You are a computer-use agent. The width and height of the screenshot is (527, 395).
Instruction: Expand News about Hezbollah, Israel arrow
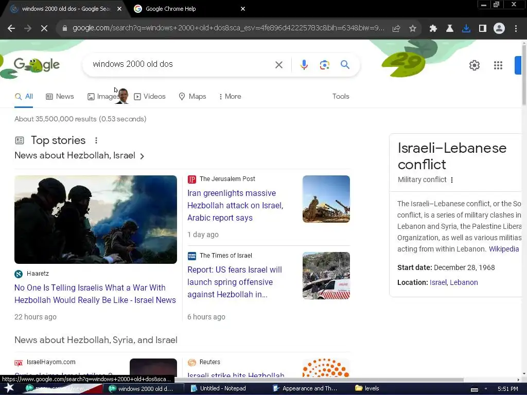tap(142, 156)
